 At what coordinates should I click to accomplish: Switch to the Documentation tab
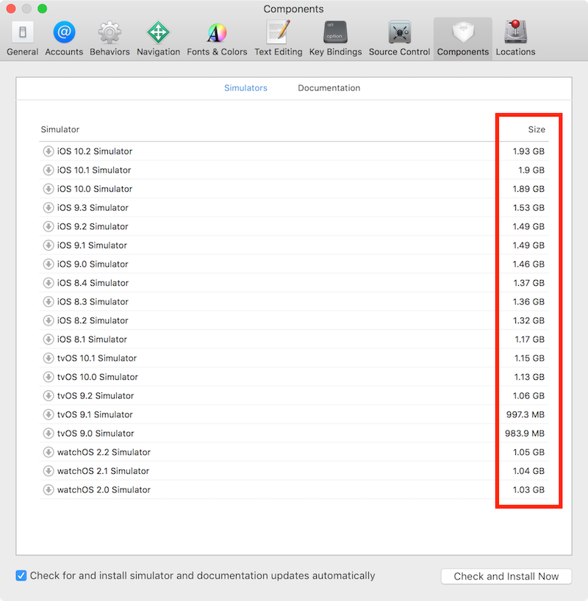[329, 87]
